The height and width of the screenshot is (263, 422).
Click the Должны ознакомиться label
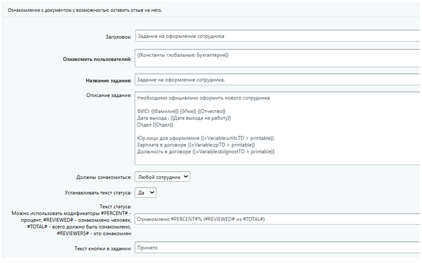click(103, 177)
